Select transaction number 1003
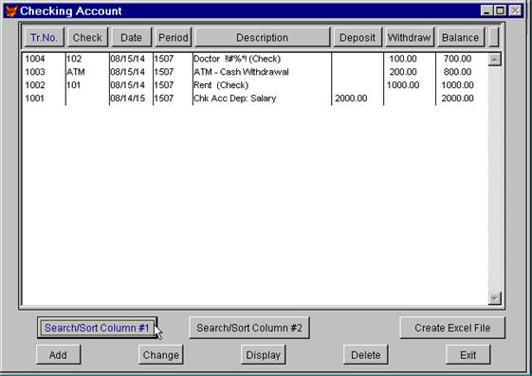The height and width of the screenshot is (376, 532). click(x=35, y=72)
